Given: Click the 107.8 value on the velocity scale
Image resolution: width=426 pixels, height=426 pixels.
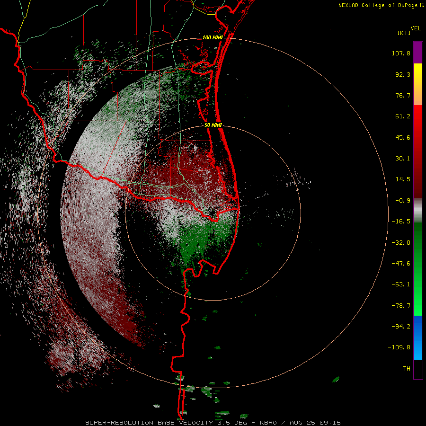Looking at the screenshot, I should pos(401,53).
